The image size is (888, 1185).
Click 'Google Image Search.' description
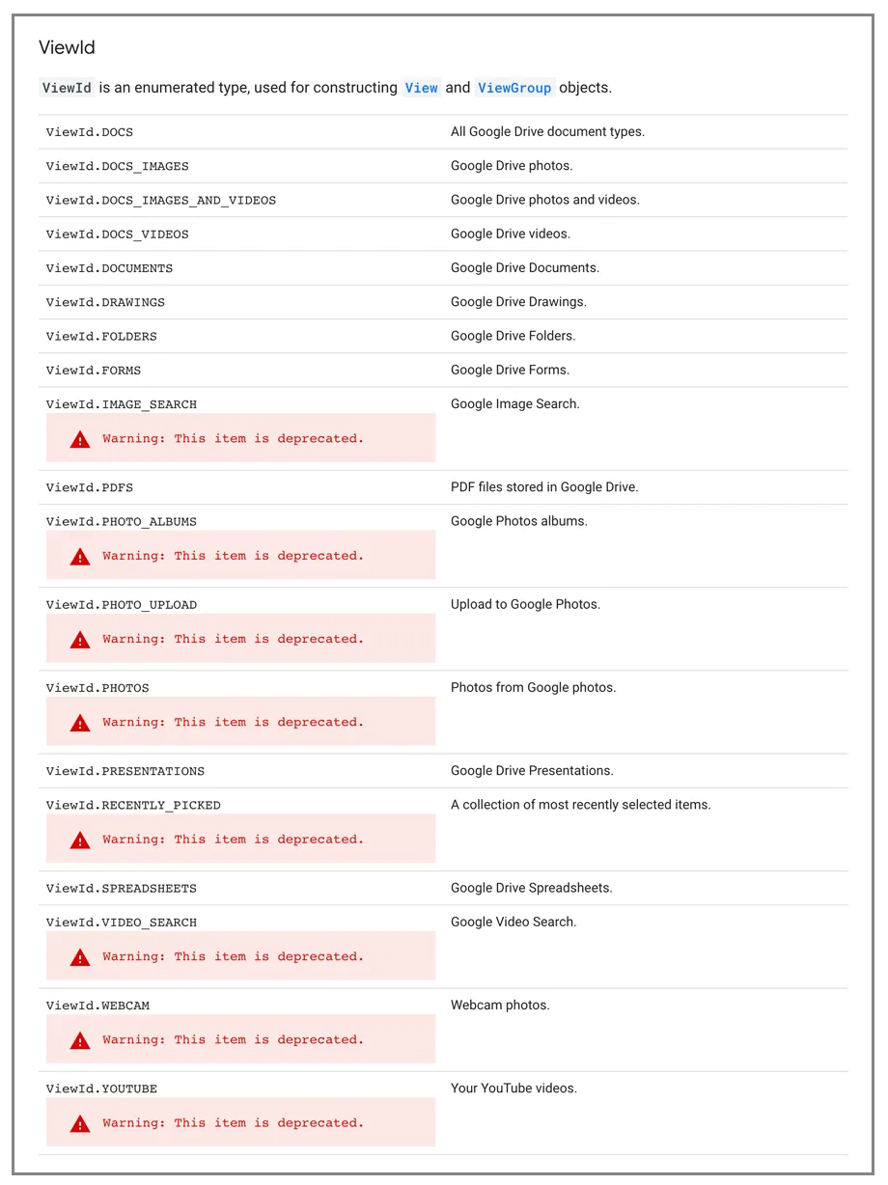tap(515, 404)
